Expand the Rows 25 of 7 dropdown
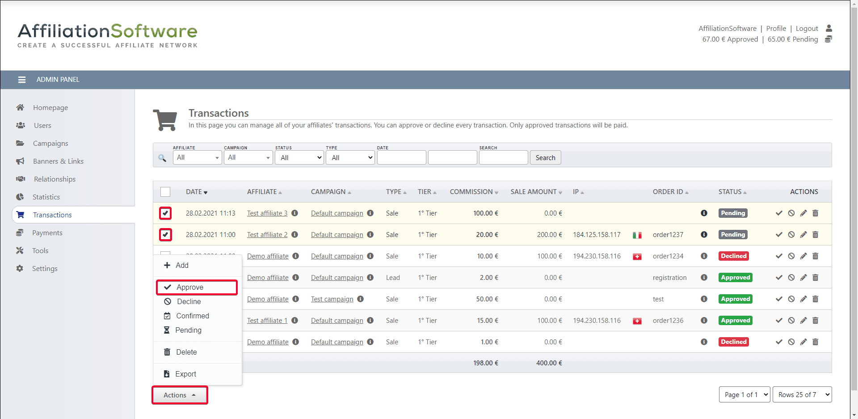 (x=802, y=394)
